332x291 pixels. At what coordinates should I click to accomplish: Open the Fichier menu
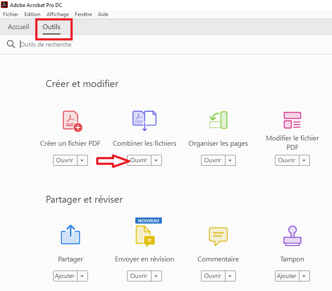tap(11, 14)
